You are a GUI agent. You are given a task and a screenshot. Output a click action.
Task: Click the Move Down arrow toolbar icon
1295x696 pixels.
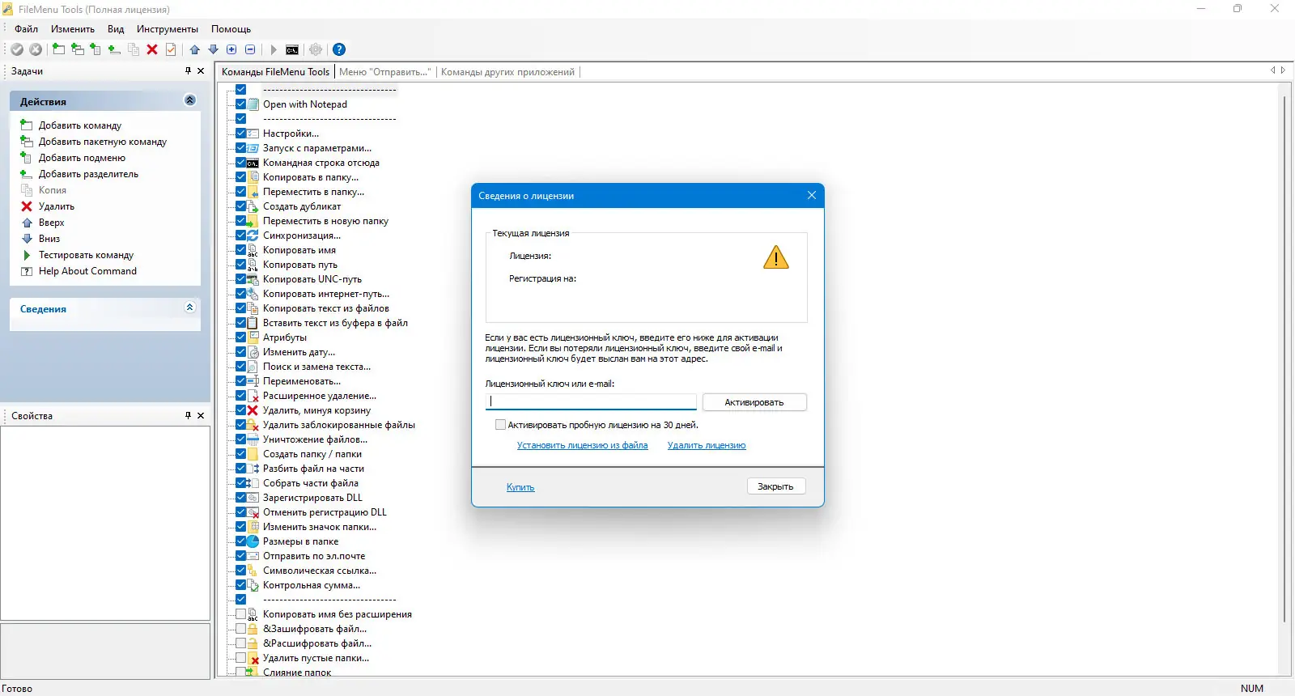(214, 49)
